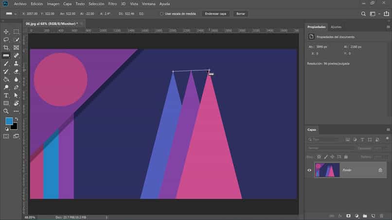
Task: Select the Ruler tool in the toolbox
Action: pos(6,55)
